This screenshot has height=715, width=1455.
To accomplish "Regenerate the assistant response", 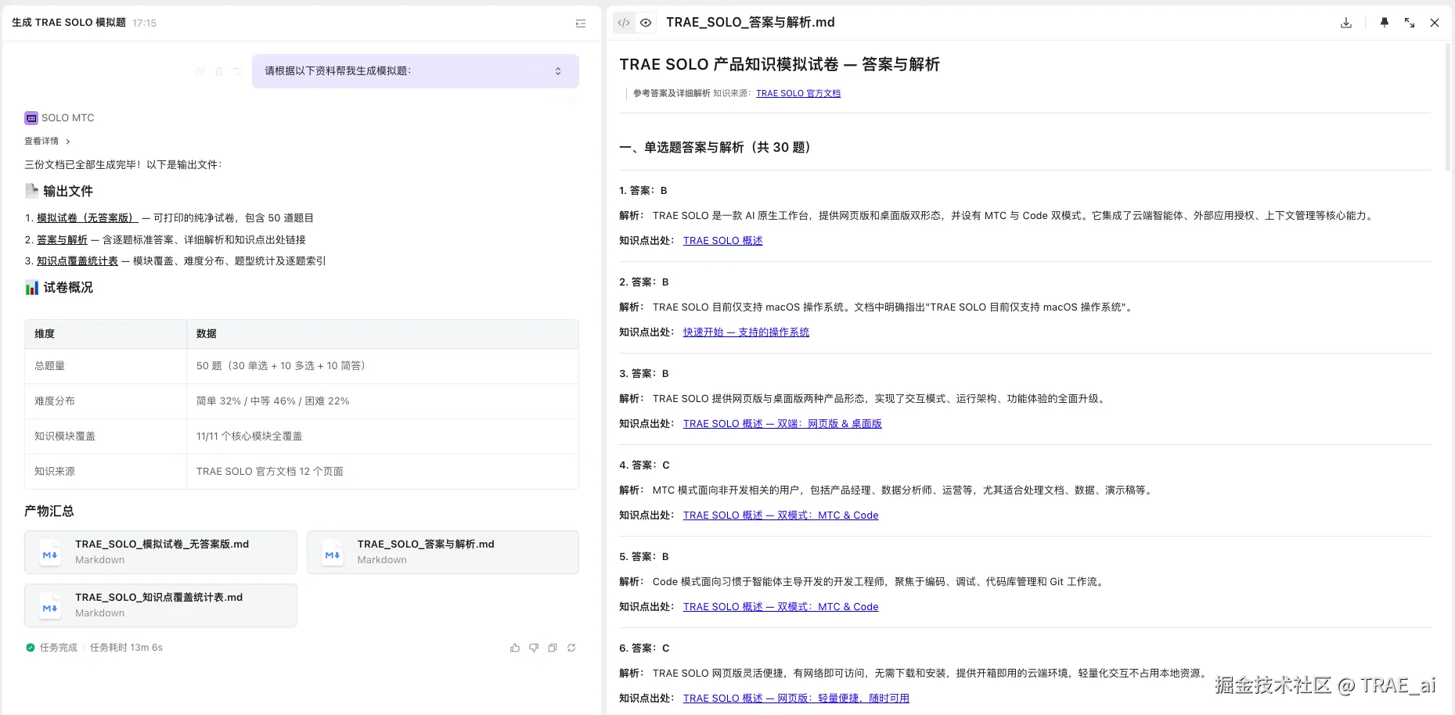I will pyautogui.click(x=571, y=648).
